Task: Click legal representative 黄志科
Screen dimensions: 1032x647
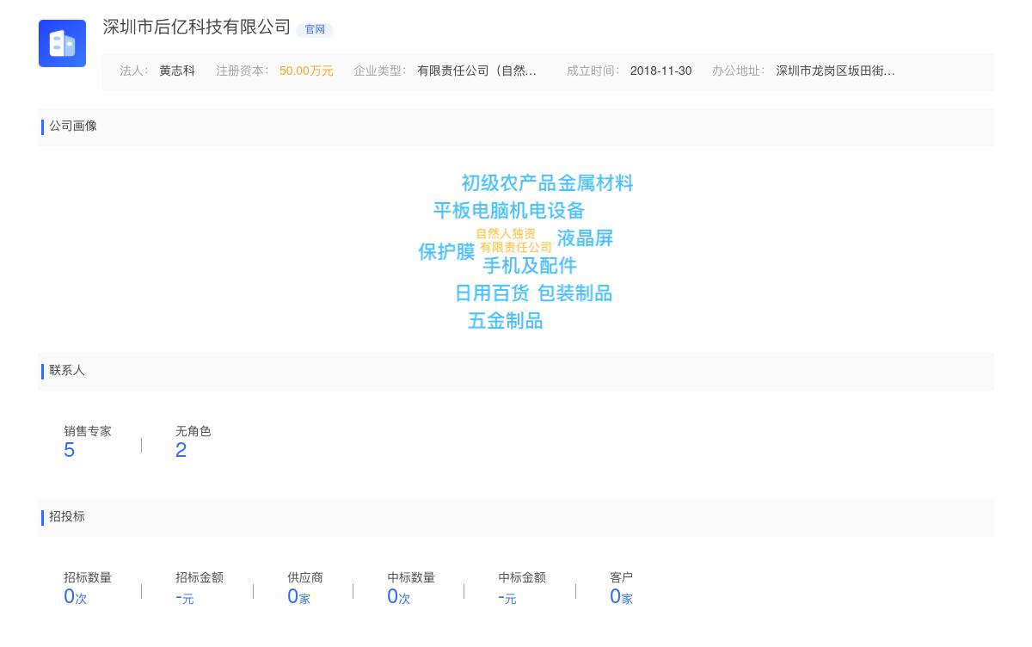Action: coord(176,71)
